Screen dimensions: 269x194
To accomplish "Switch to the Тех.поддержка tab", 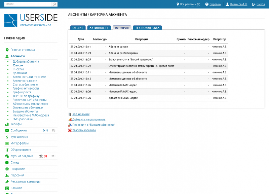I will [x=147, y=28].
